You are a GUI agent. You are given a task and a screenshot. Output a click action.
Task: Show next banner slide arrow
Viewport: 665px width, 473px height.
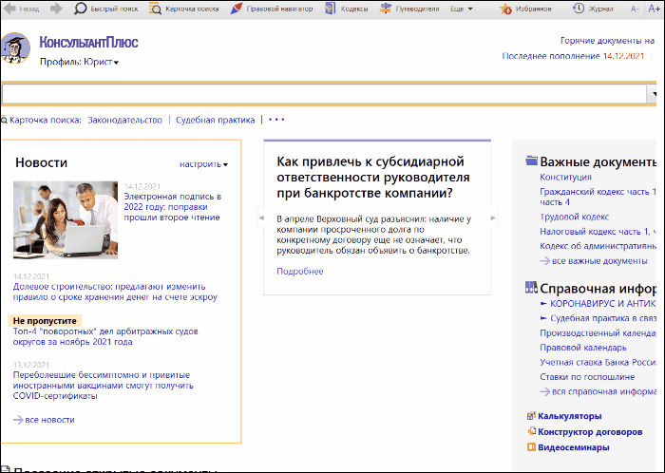coord(493,218)
